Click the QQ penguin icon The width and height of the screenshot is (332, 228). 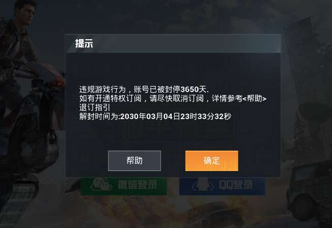coord(203,185)
